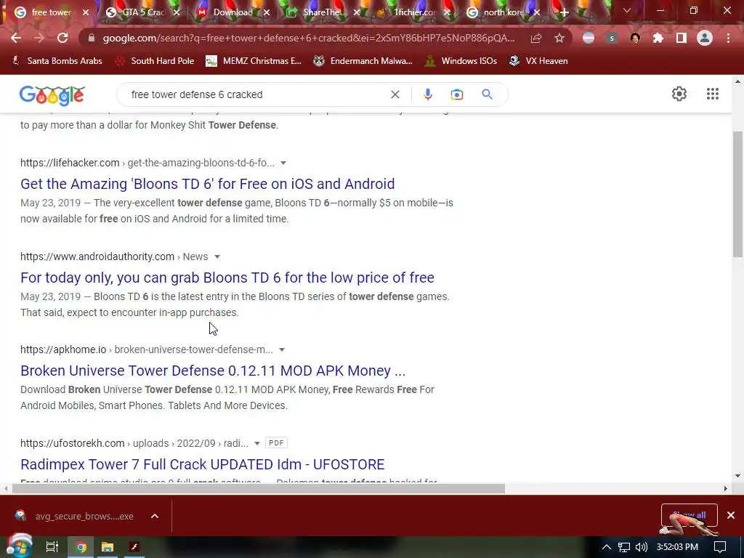Switch to the GTA 5 Crack tab
The width and height of the screenshot is (744, 558).
[143, 12]
